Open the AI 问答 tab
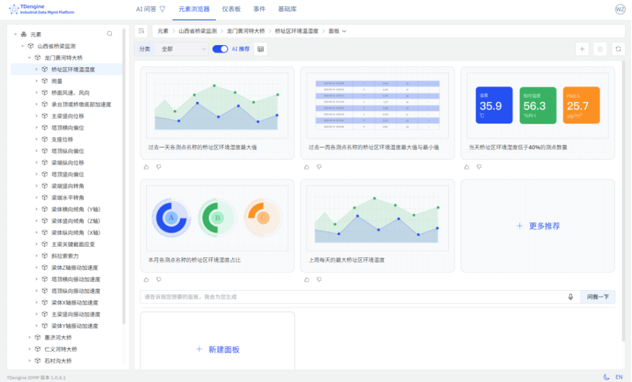The width and height of the screenshot is (632, 382). tap(151, 9)
